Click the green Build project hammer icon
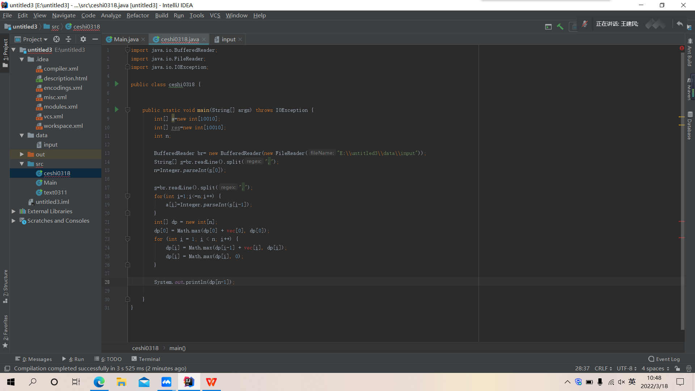Screen dimensions: 695x391 [x=560, y=26]
